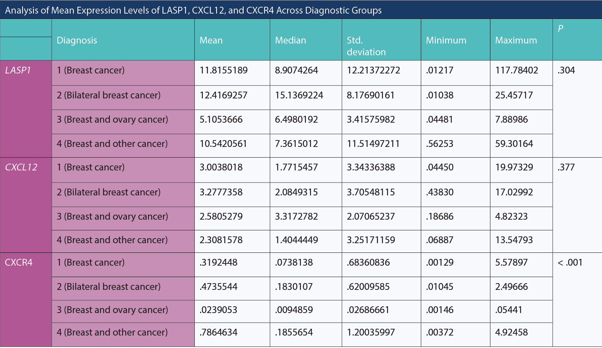Viewport: 602px width, 348px height.
Task: Click LASP1 median value 15.1369224
Action: [299, 95]
